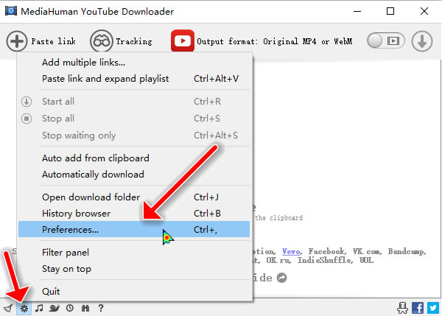The height and width of the screenshot is (316, 442).
Task: Click the mascot icon beside Facebook
Action: 402,308
